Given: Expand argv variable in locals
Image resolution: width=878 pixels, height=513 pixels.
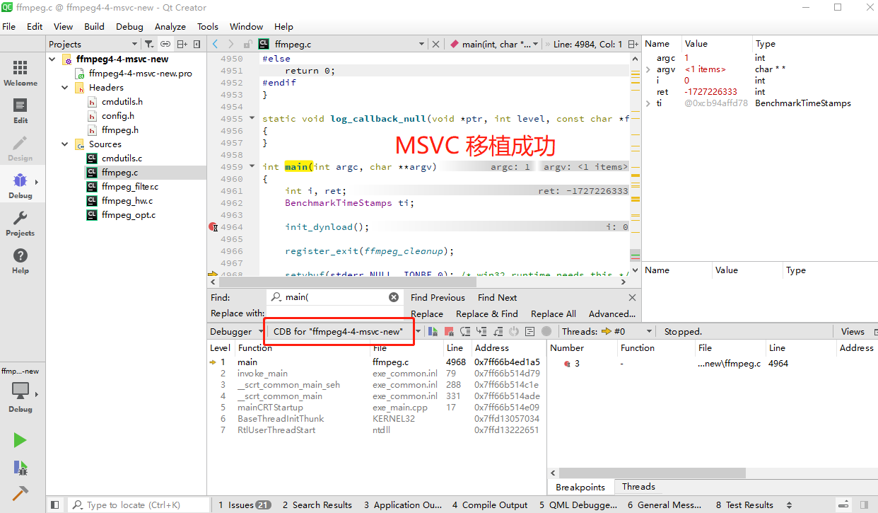Looking at the screenshot, I should tap(648, 69).
